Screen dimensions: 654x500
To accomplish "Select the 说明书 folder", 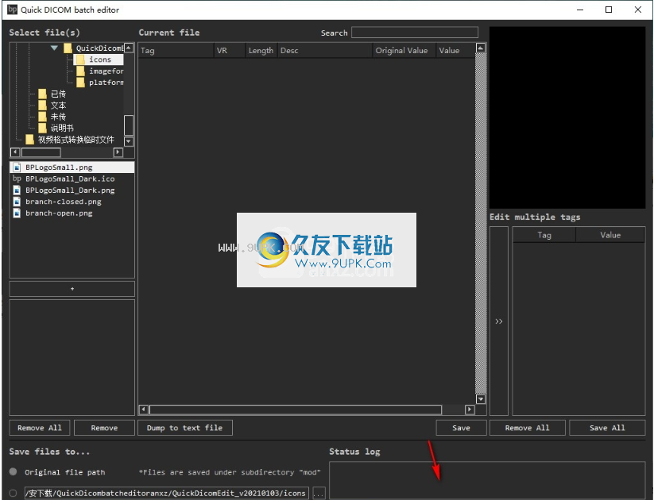I will point(62,128).
